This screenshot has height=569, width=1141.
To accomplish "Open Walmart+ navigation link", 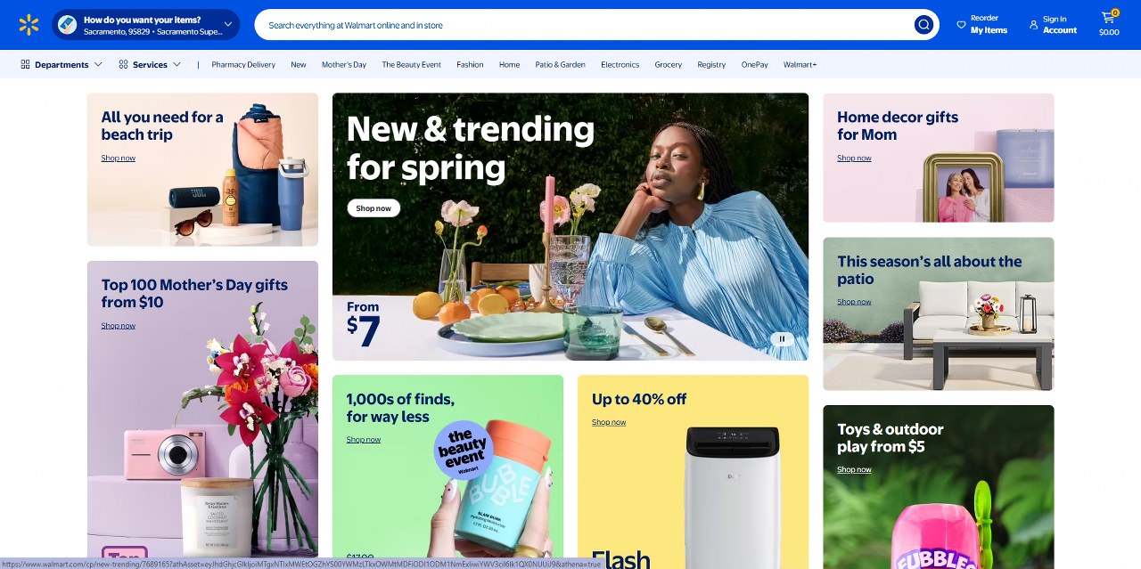I will coord(800,64).
